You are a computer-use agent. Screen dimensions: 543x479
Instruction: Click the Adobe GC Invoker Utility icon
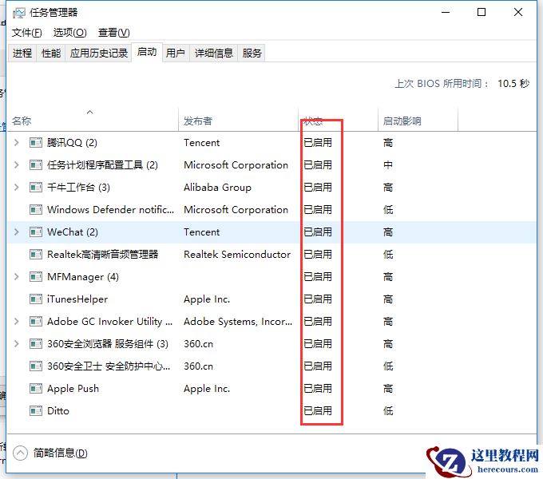[36, 322]
